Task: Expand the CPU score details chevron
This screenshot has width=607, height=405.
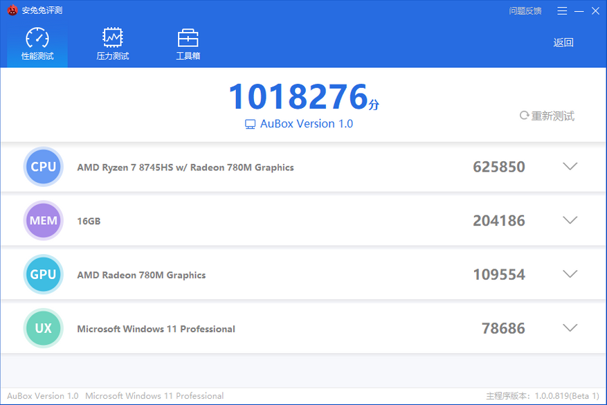Action: (570, 166)
